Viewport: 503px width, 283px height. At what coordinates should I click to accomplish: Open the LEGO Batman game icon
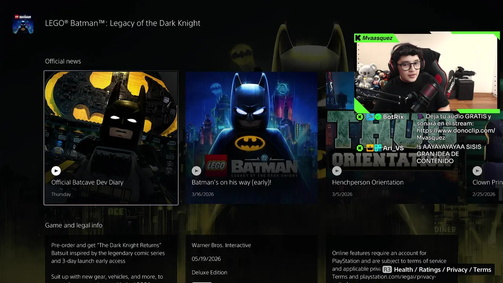23,24
